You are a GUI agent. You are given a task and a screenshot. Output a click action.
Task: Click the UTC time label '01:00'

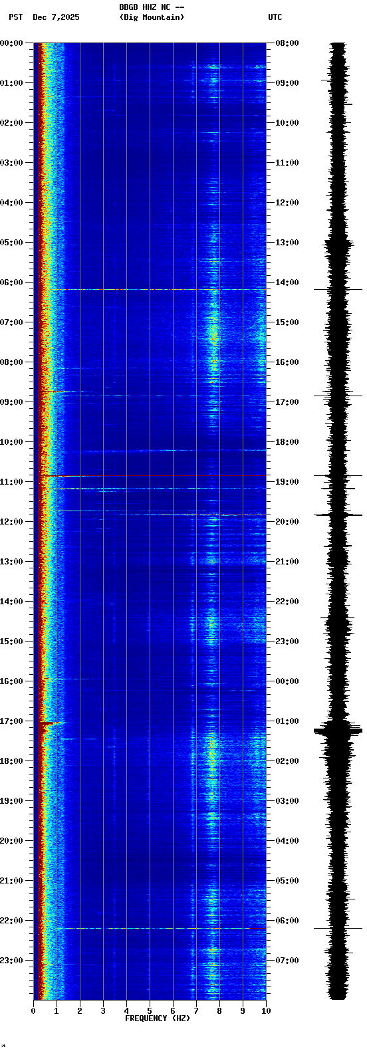tap(287, 721)
